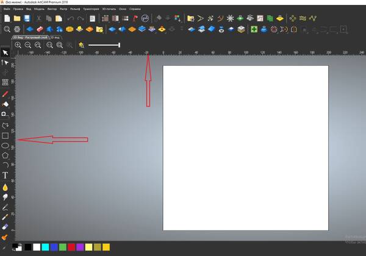Activate the Select arrow tool

pos(5,52)
